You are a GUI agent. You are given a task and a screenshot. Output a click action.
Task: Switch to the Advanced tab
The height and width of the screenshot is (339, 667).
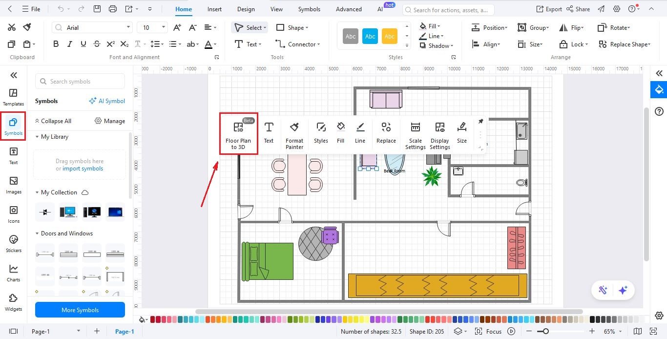[349, 9]
